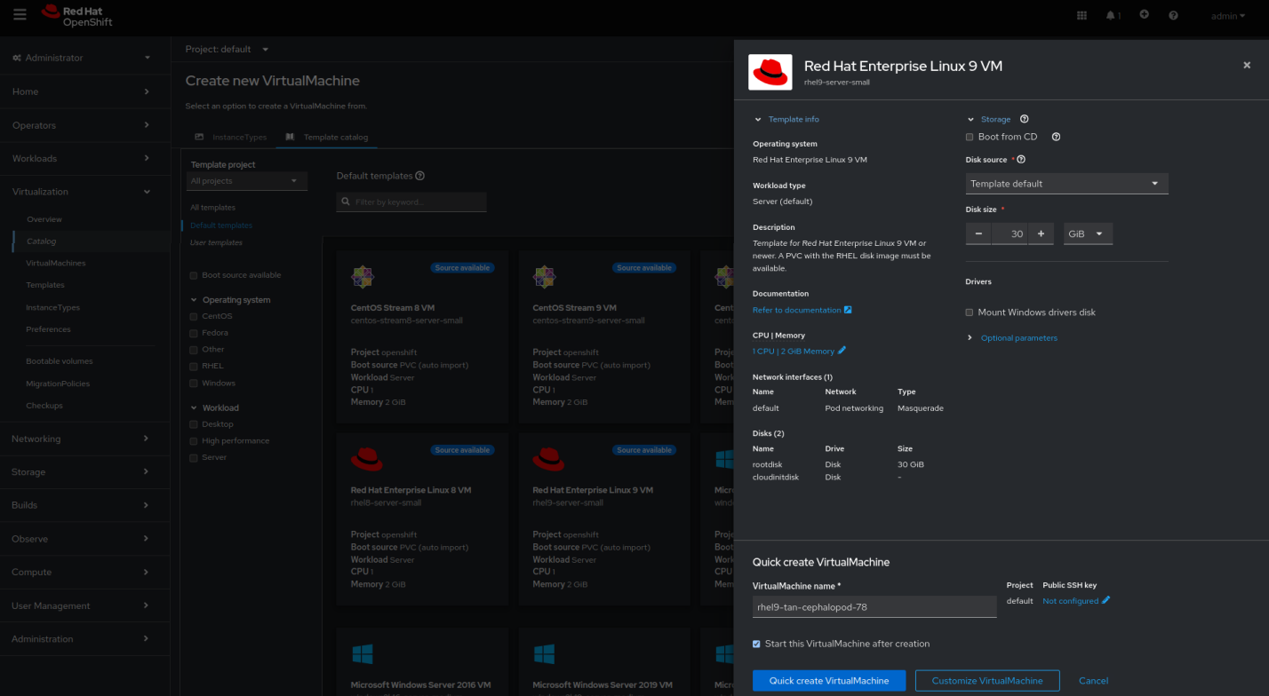1269x696 pixels.
Task: Click the hamburger navigation menu
Action: click(x=20, y=14)
